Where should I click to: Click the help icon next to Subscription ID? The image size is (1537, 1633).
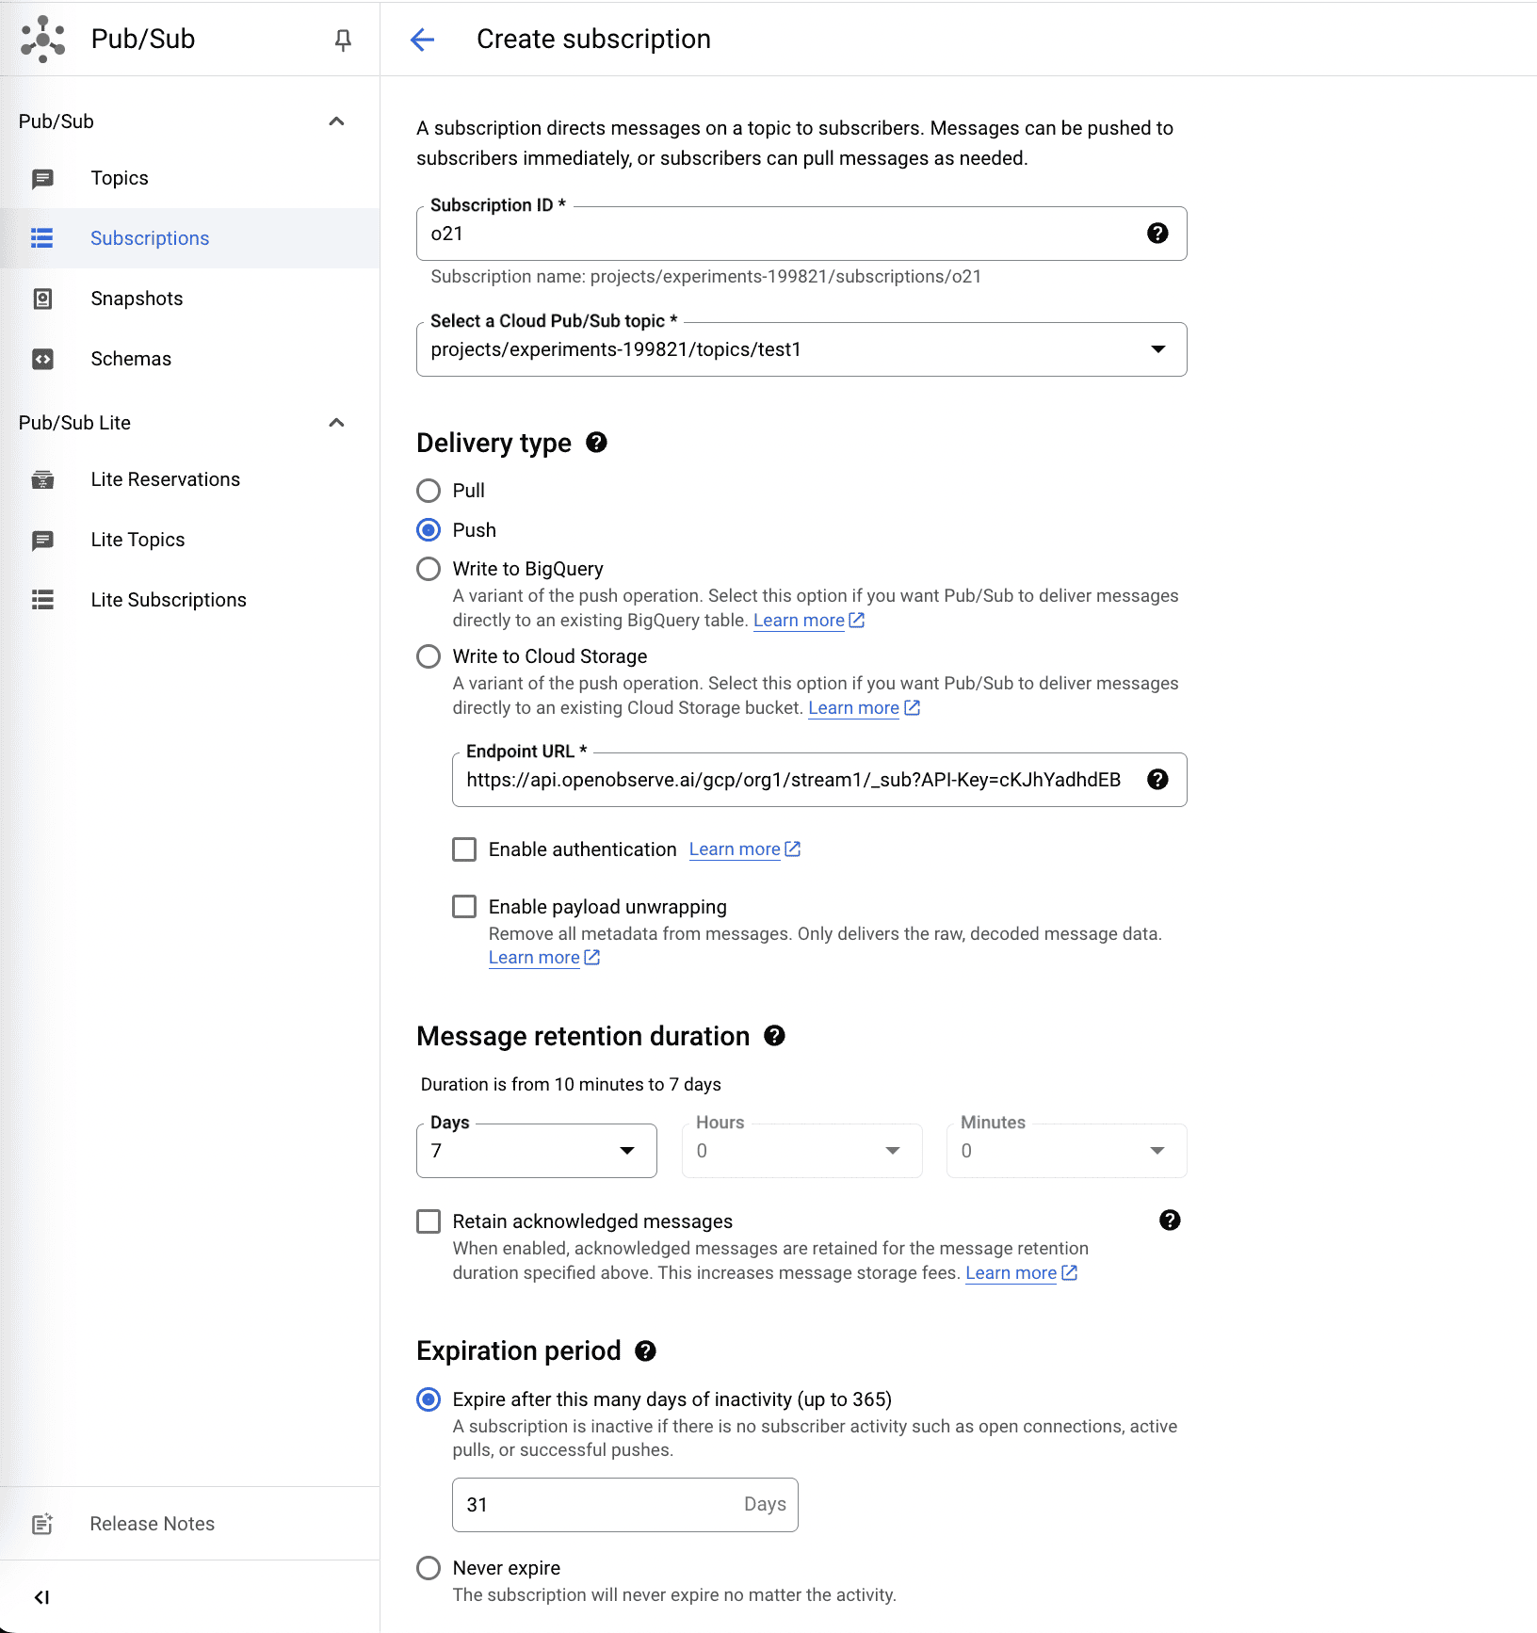point(1157,233)
